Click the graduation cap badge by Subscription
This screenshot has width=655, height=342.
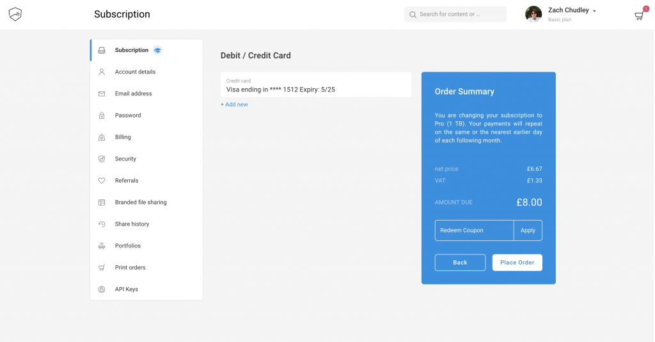157,50
